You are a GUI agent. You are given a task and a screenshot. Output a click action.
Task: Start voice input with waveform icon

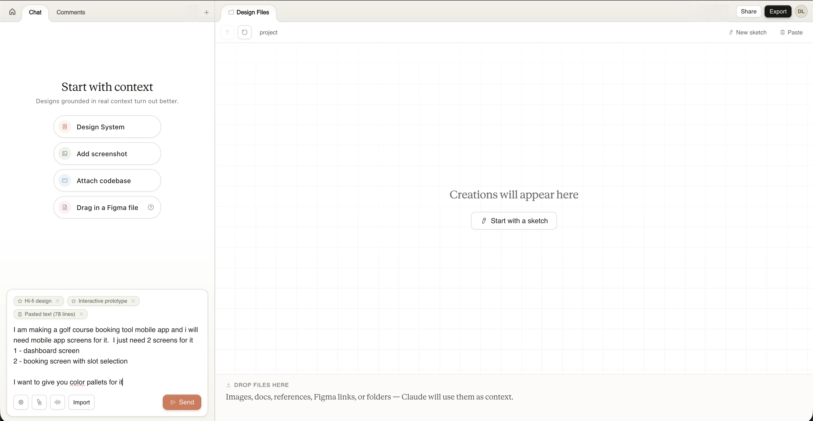(x=58, y=402)
